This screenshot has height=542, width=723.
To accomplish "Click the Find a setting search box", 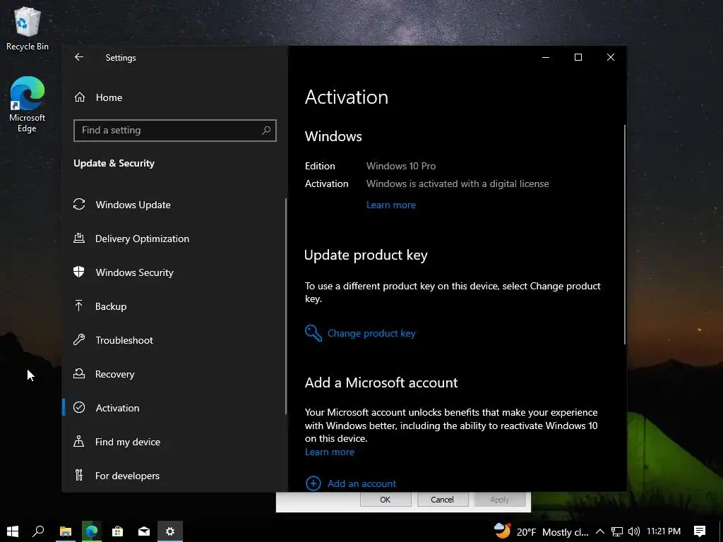I will pyautogui.click(x=175, y=131).
